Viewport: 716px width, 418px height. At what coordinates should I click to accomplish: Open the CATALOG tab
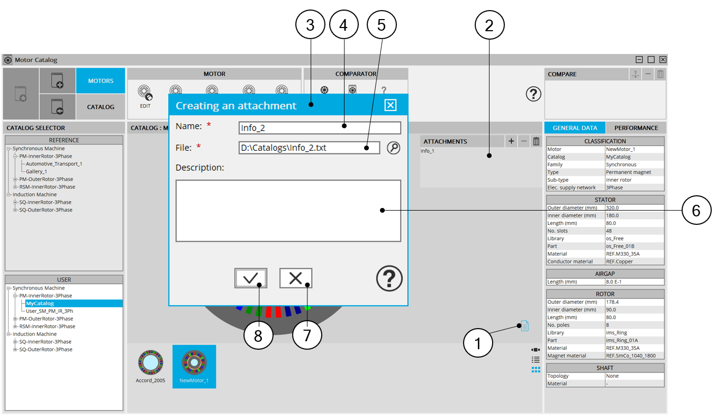click(x=101, y=107)
